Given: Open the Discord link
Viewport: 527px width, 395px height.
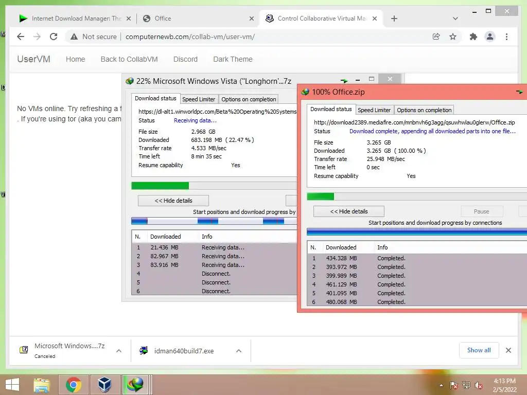Looking at the screenshot, I should point(185,59).
